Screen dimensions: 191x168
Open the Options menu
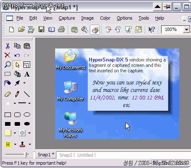(125, 18)
